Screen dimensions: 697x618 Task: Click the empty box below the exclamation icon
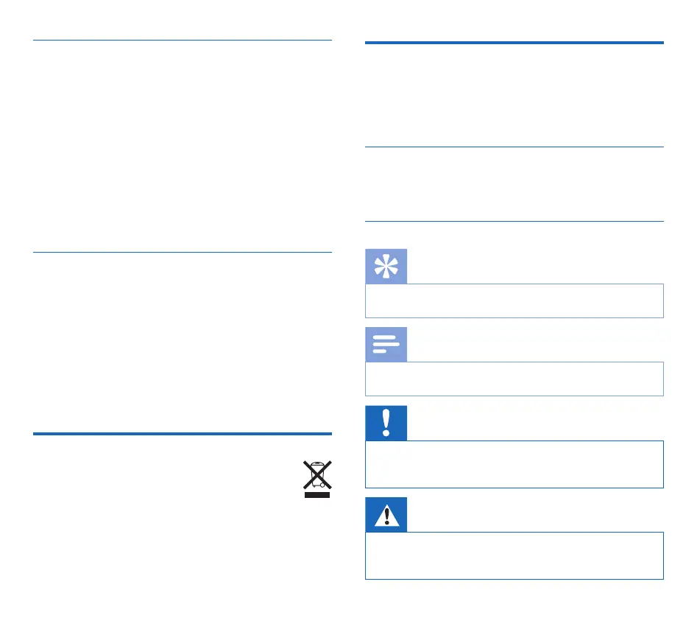point(514,464)
